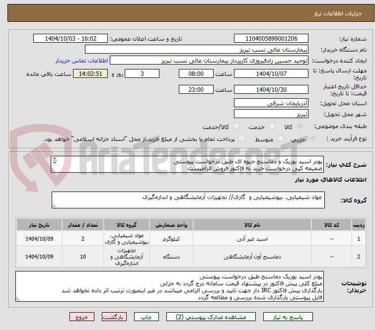Select the جزیی purchase type radio
Screen dimensions: 375x330
[x=312, y=138]
